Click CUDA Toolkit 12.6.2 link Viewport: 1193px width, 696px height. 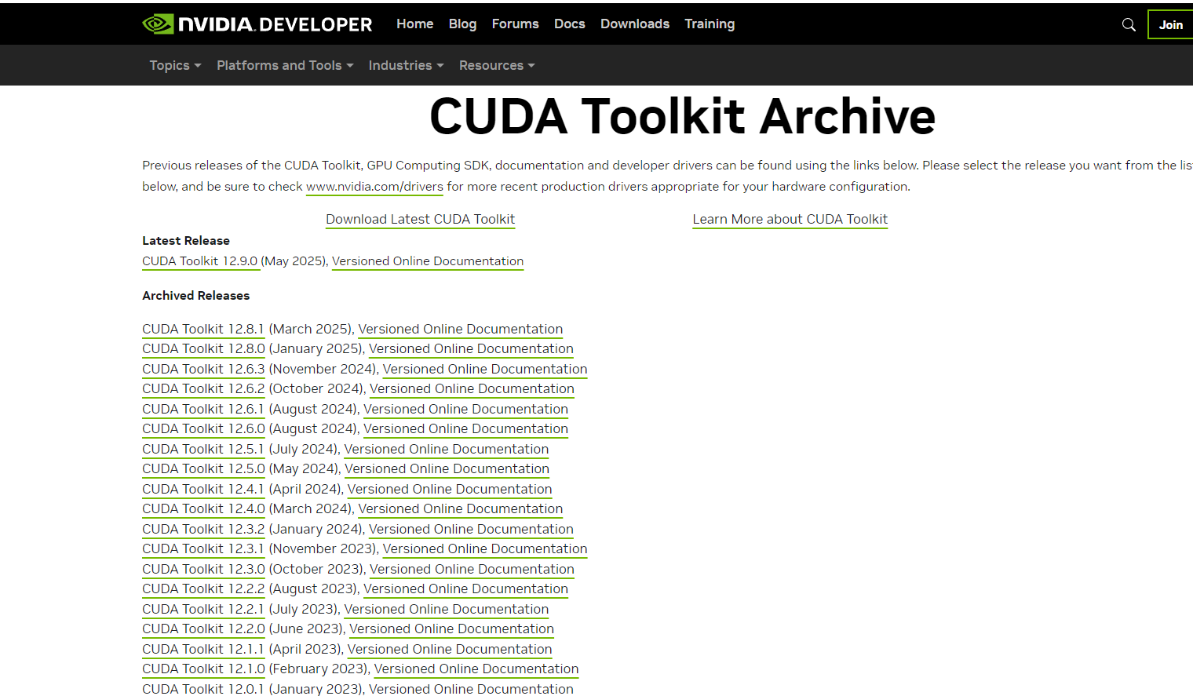click(203, 388)
